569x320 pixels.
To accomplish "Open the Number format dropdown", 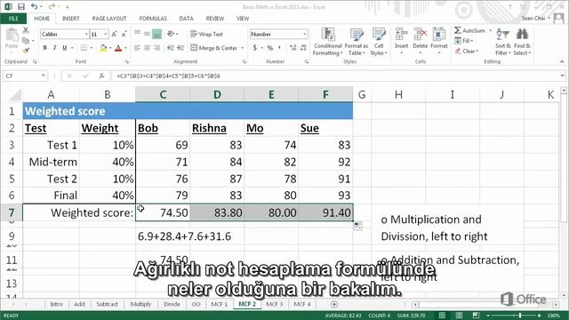I will click(304, 34).
